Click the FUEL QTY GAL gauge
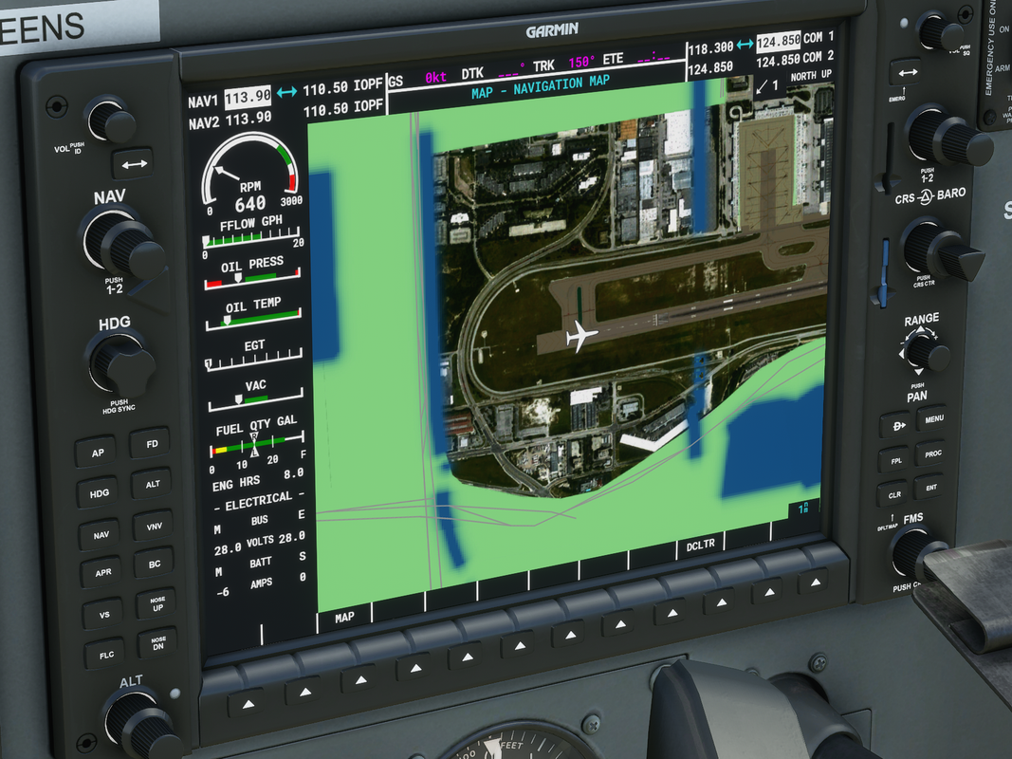 click(x=258, y=443)
